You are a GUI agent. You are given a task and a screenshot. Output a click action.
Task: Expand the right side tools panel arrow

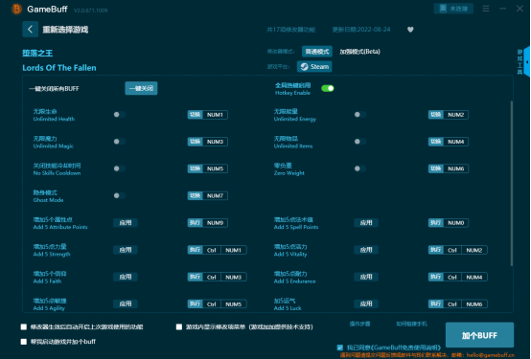tap(527, 62)
